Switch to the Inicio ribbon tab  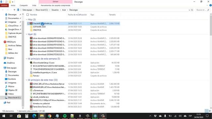coord(13,5)
